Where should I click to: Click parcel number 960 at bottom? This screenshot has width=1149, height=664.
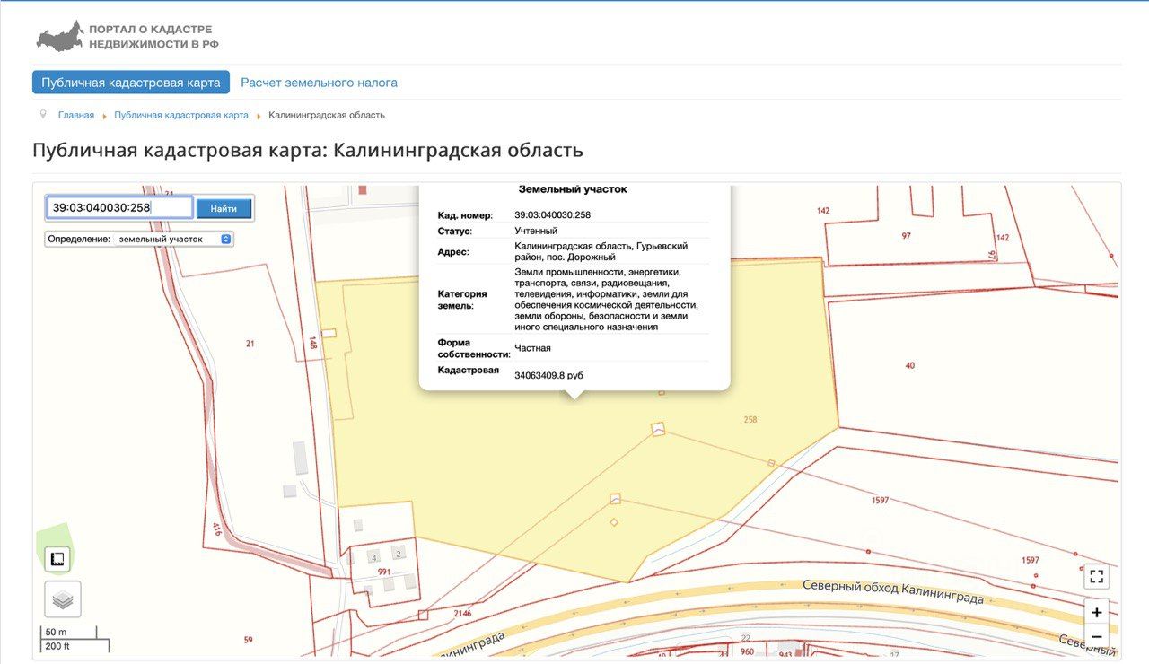[x=747, y=652]
